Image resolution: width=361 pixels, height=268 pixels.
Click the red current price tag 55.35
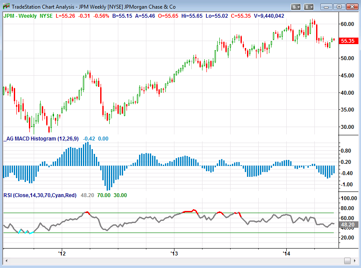(x=348, y=41)
